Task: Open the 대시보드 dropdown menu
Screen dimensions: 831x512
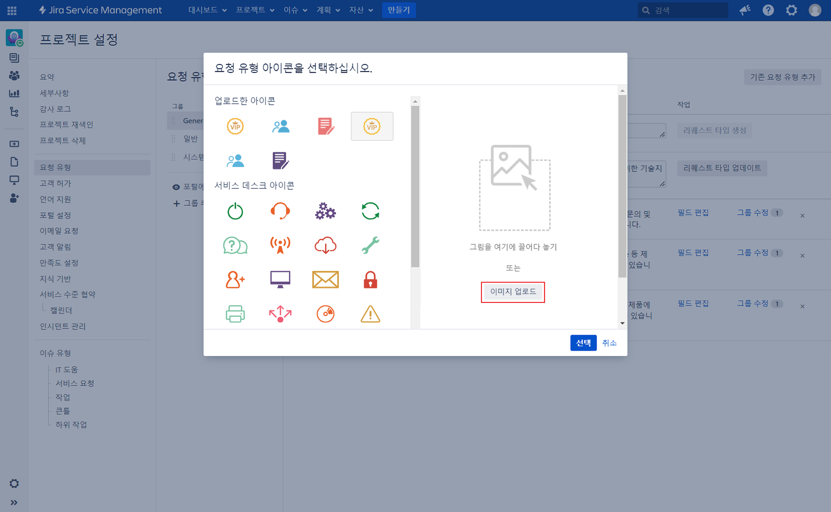Action: pos(207,10)
